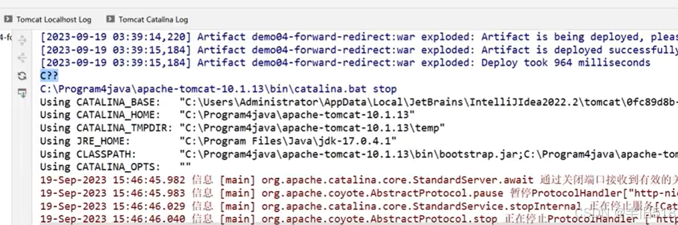Click the AbstractProtocol.pause log line
This screenshot has width=678, height=225.
tap(359, 193)
